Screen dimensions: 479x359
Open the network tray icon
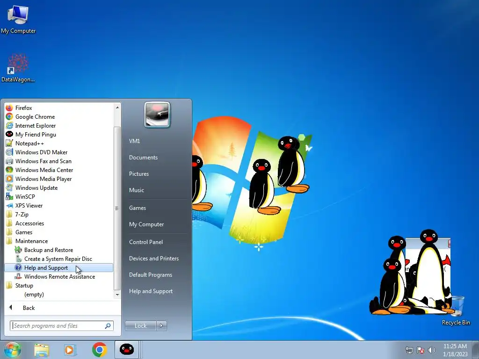click(409, 350)
